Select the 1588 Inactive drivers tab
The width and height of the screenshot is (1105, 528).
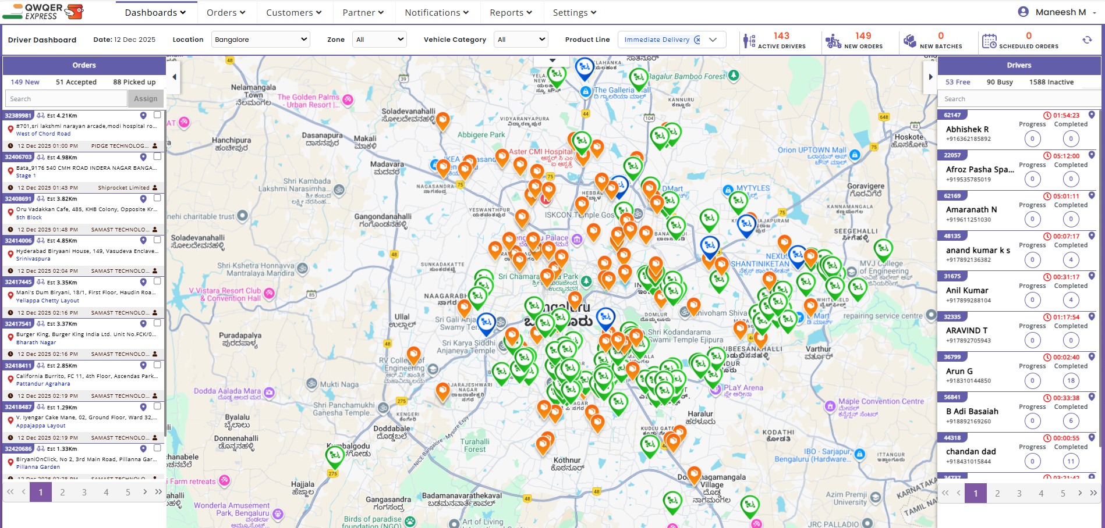pos(1051,82)
